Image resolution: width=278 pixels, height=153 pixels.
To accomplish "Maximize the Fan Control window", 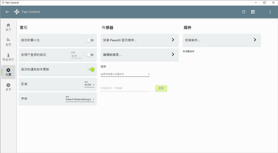I will pos(264,3).
